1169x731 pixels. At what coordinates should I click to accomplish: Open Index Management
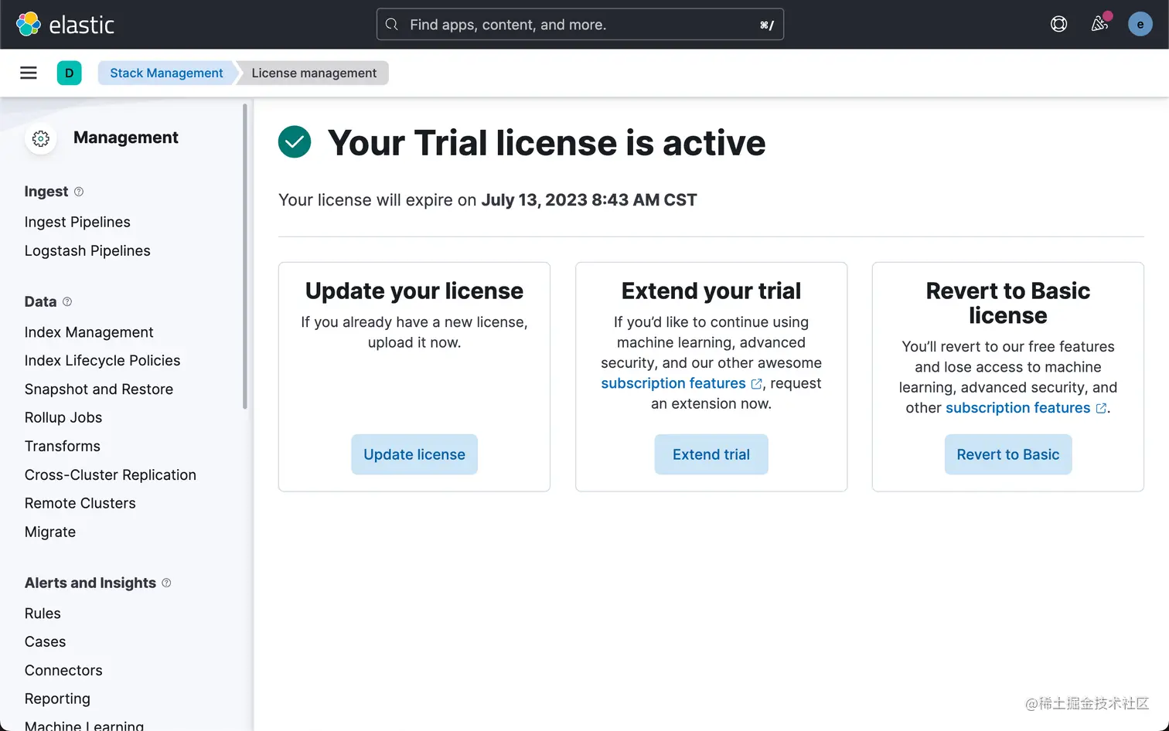[x=89, y=332]
